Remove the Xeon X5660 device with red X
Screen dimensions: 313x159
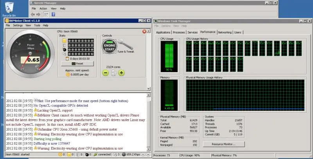[x=144, y=32]
